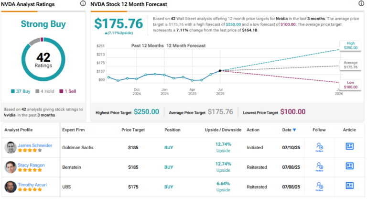Click the Bernstein firm cell
The width and height of the screenshot is (367, 199).
[72, 167]
